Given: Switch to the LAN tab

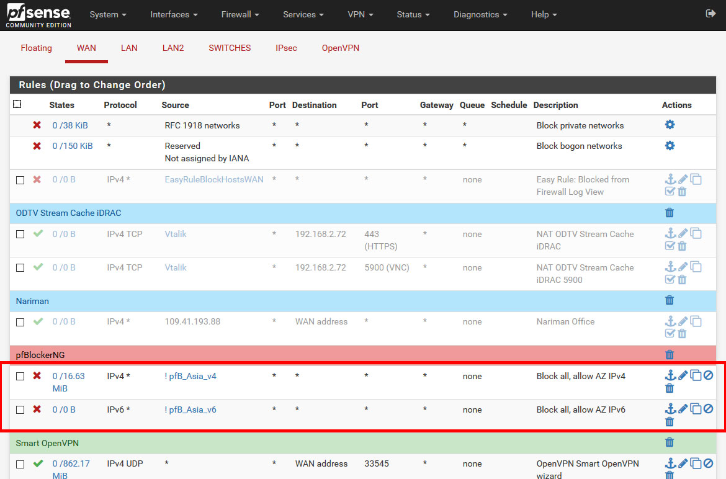Looking at the screenshot, I should [x=129, y=48].
